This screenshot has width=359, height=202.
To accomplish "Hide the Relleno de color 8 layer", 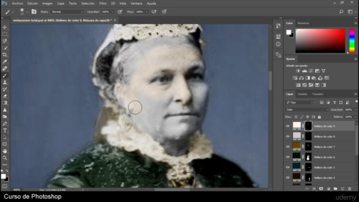I will pyautogui.click(x=288, y=136).
